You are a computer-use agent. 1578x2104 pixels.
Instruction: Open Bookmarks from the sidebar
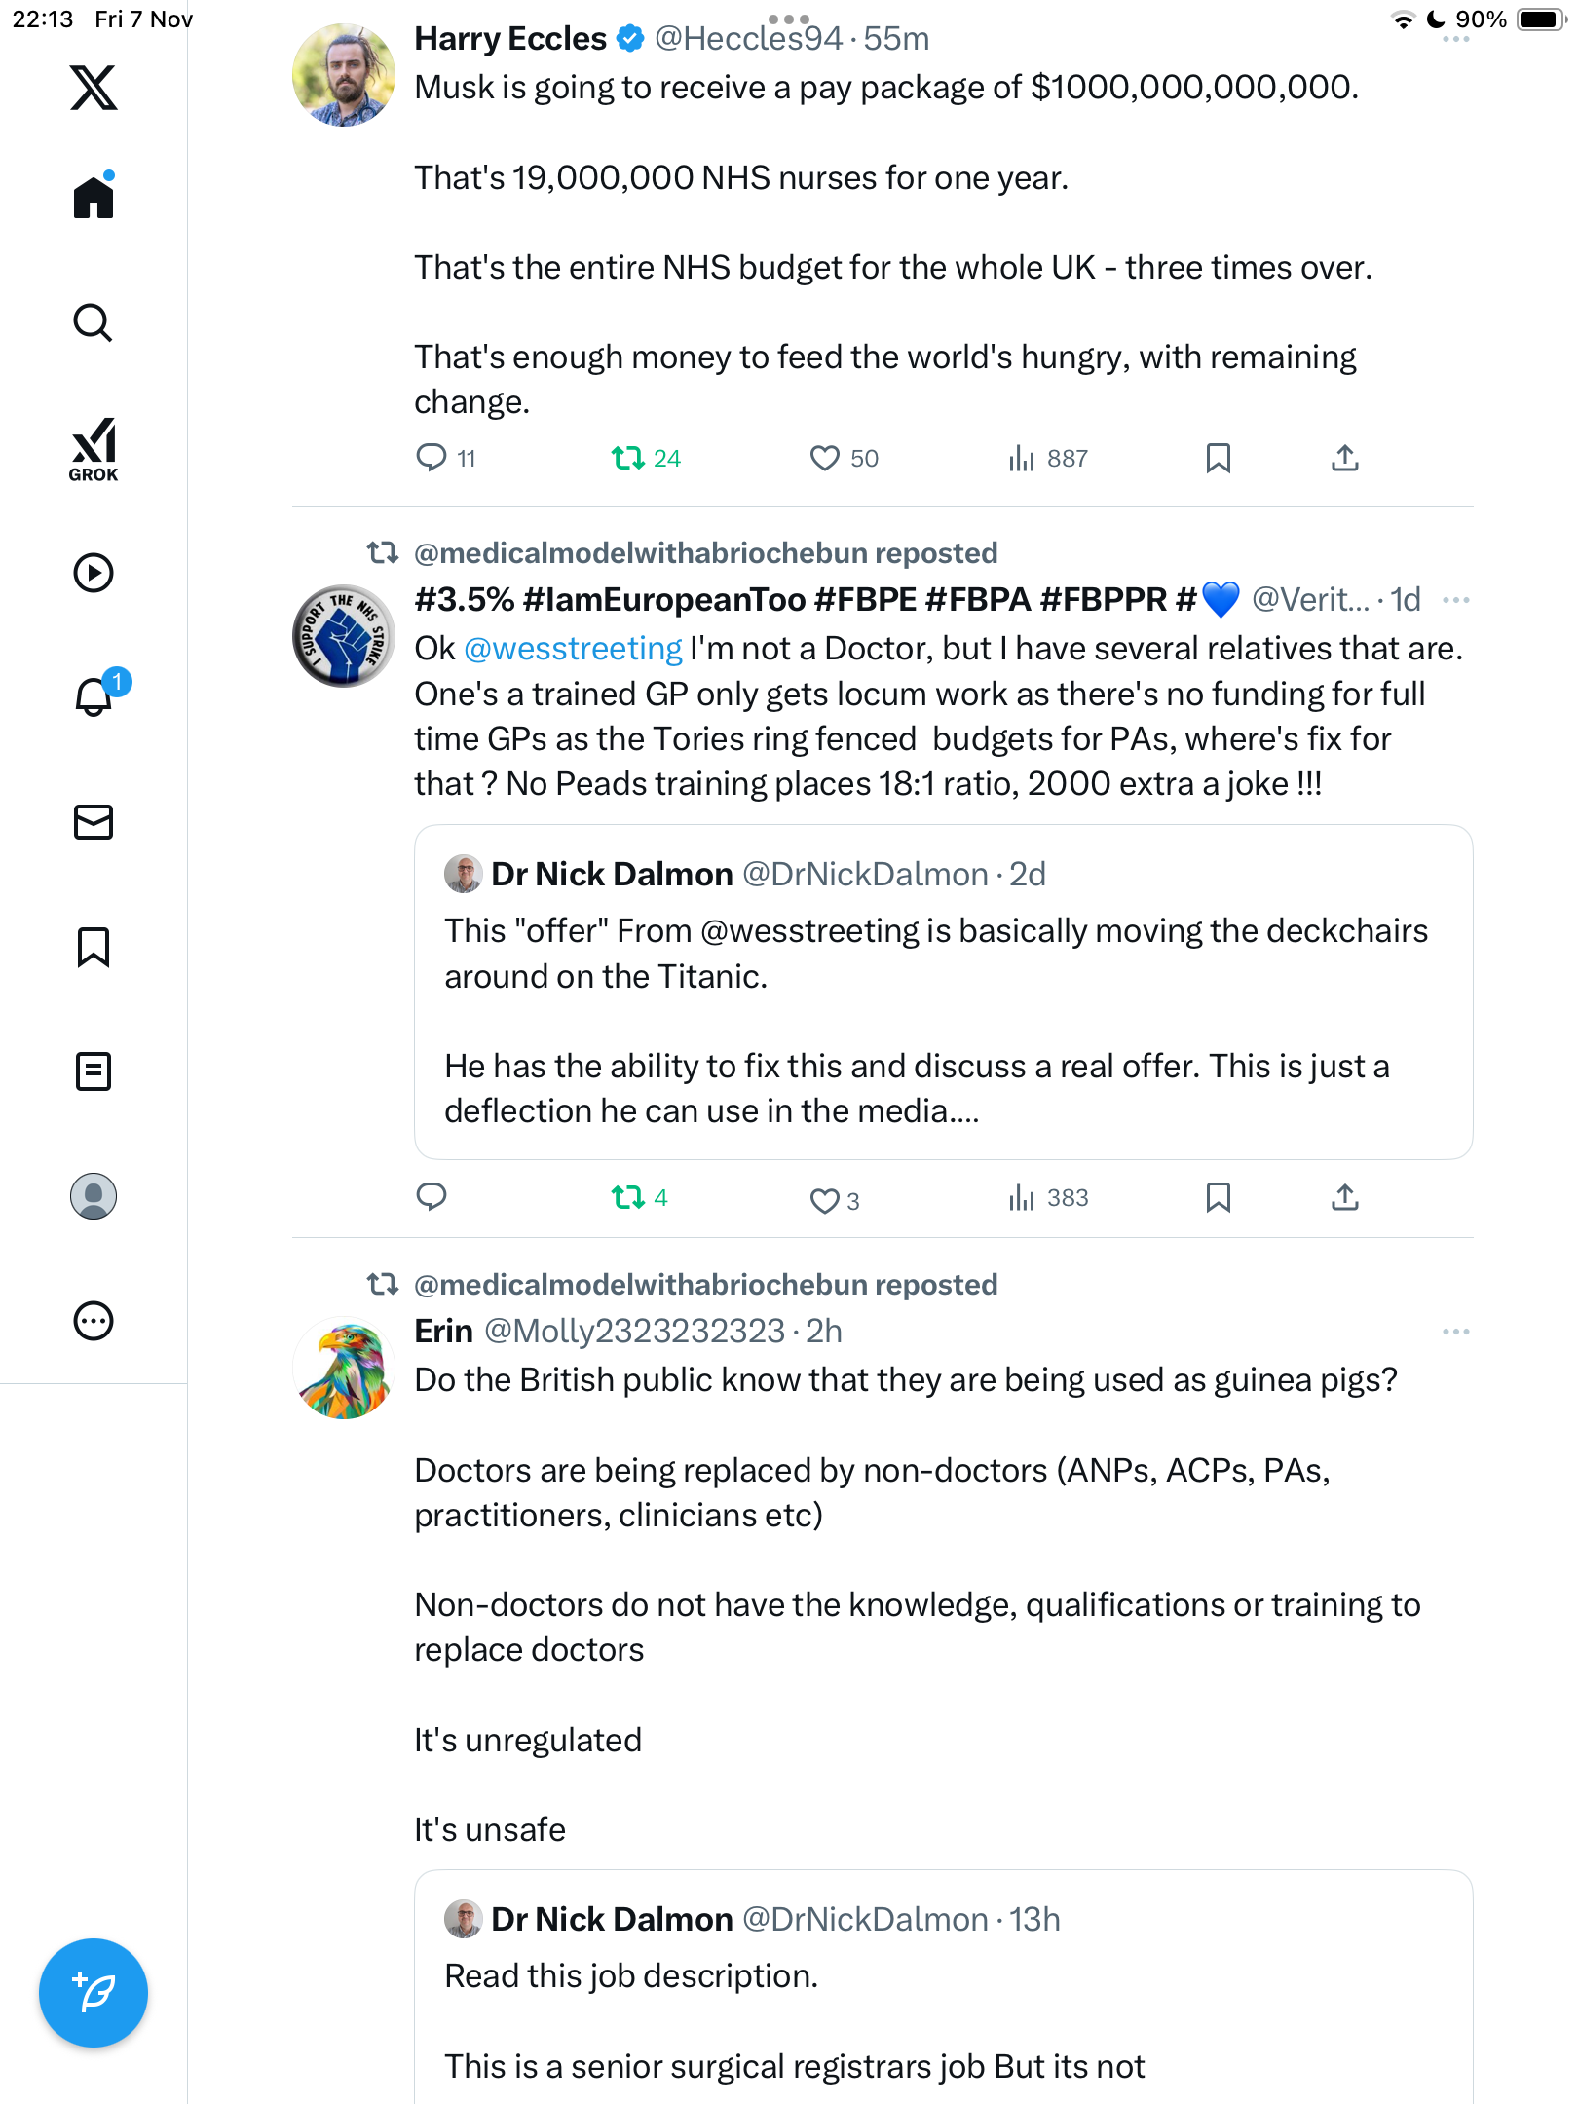94,947
